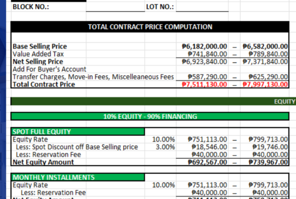The image size is (296, 199).
Task: Select the ₱692,567.00 net equity amount cell
Action: [x=207, y=162]
